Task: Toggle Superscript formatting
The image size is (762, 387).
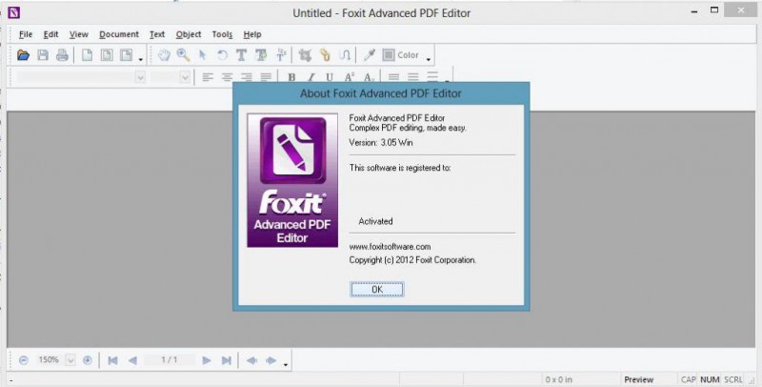Action: pos(350,77)
